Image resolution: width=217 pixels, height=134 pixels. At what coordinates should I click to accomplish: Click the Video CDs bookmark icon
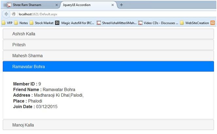140,23
